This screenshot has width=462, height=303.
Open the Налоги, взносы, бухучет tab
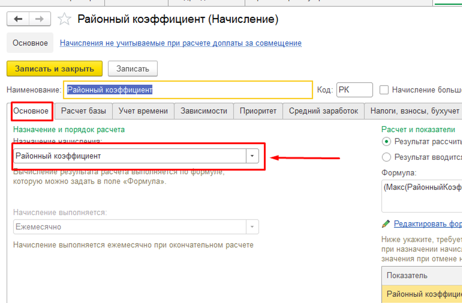pyautogui.click(x=413, y=111)
